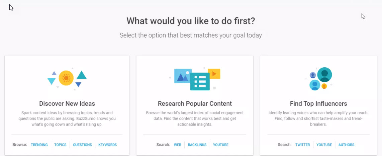382x156 pixels.
Task: Click the Discover New Ideas description text
Action: click(67, 119)
